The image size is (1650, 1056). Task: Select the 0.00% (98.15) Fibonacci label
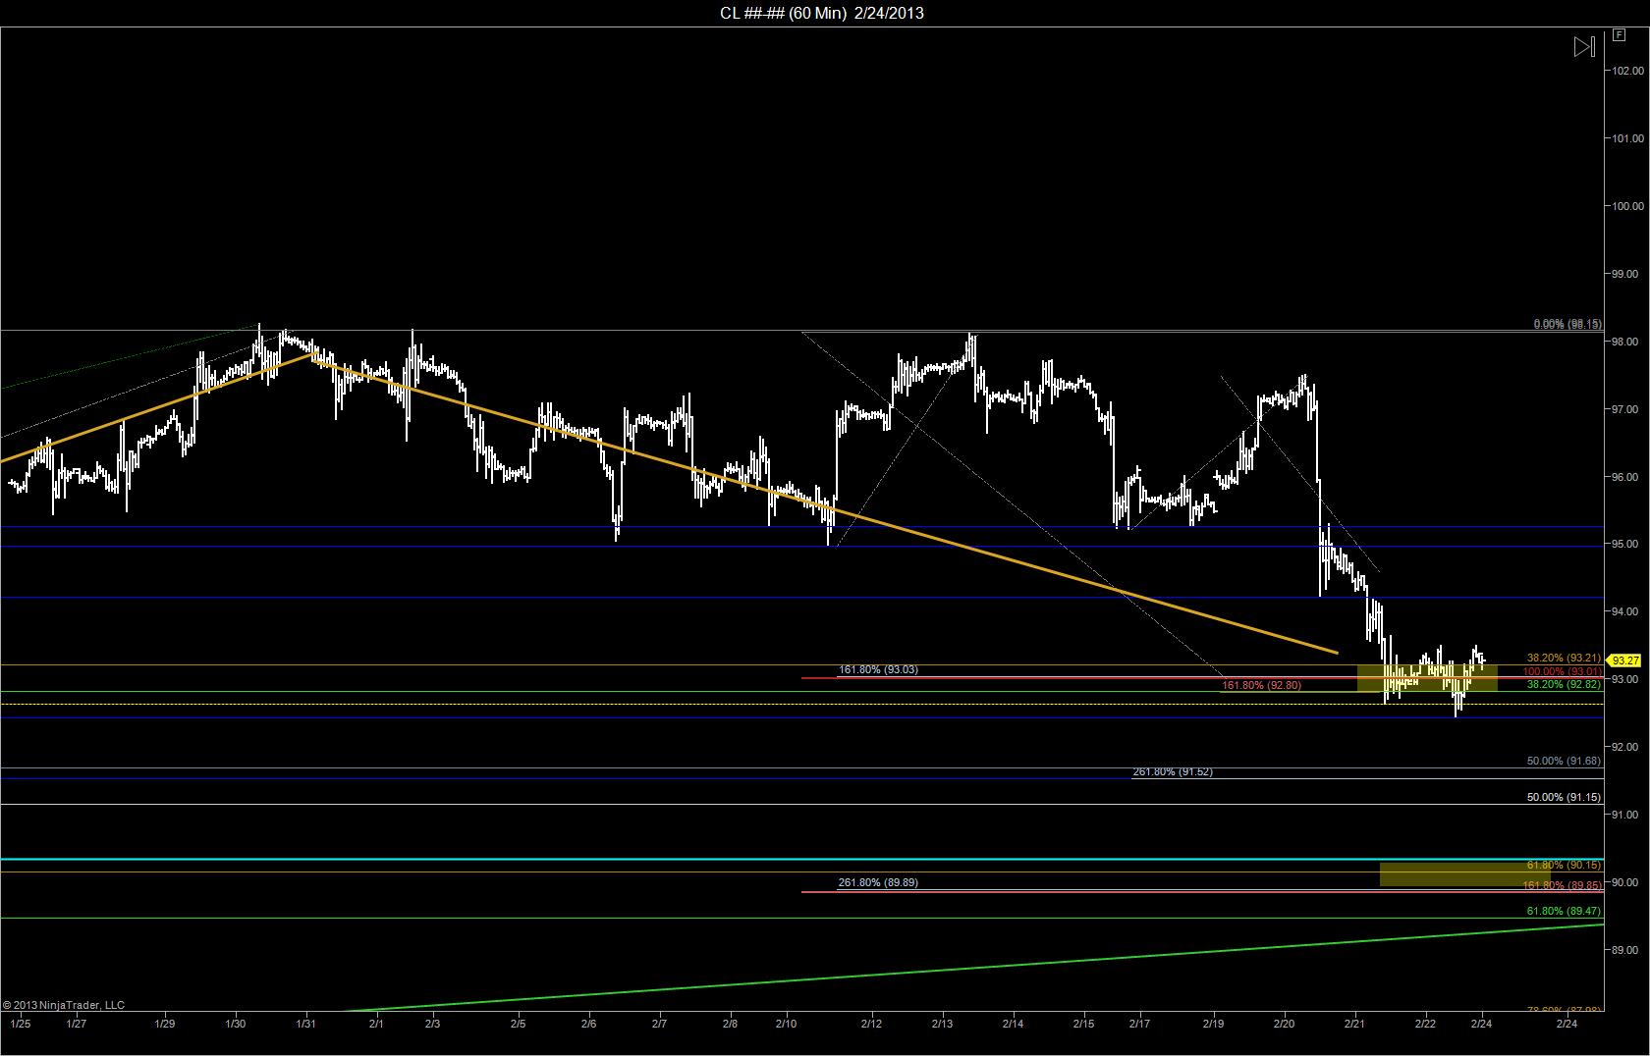(x=1567, y=324)
